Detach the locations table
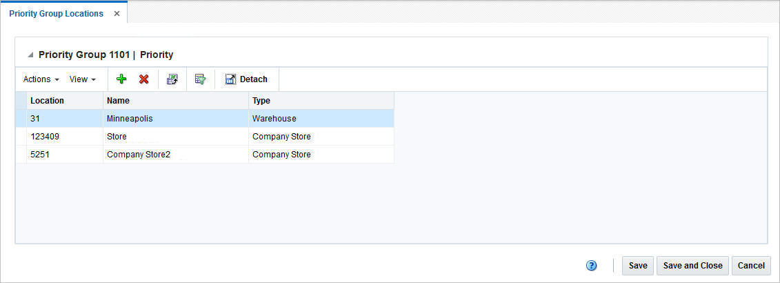The image size is (780, 283). pos(246,79)
